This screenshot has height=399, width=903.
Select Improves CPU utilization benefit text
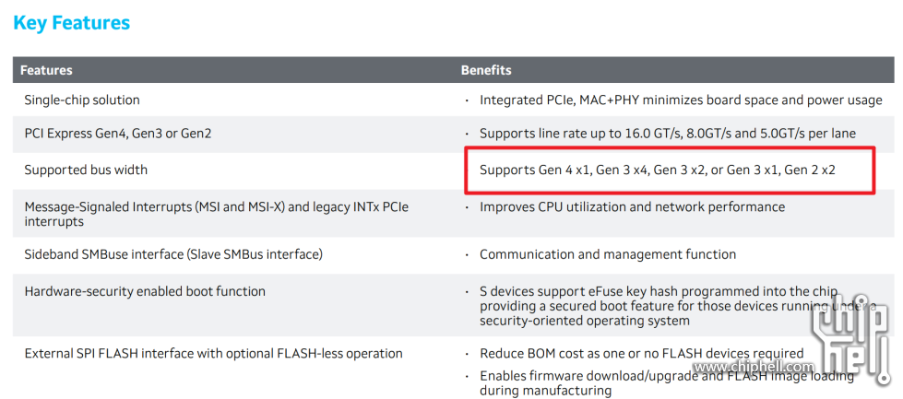point(632,206)
